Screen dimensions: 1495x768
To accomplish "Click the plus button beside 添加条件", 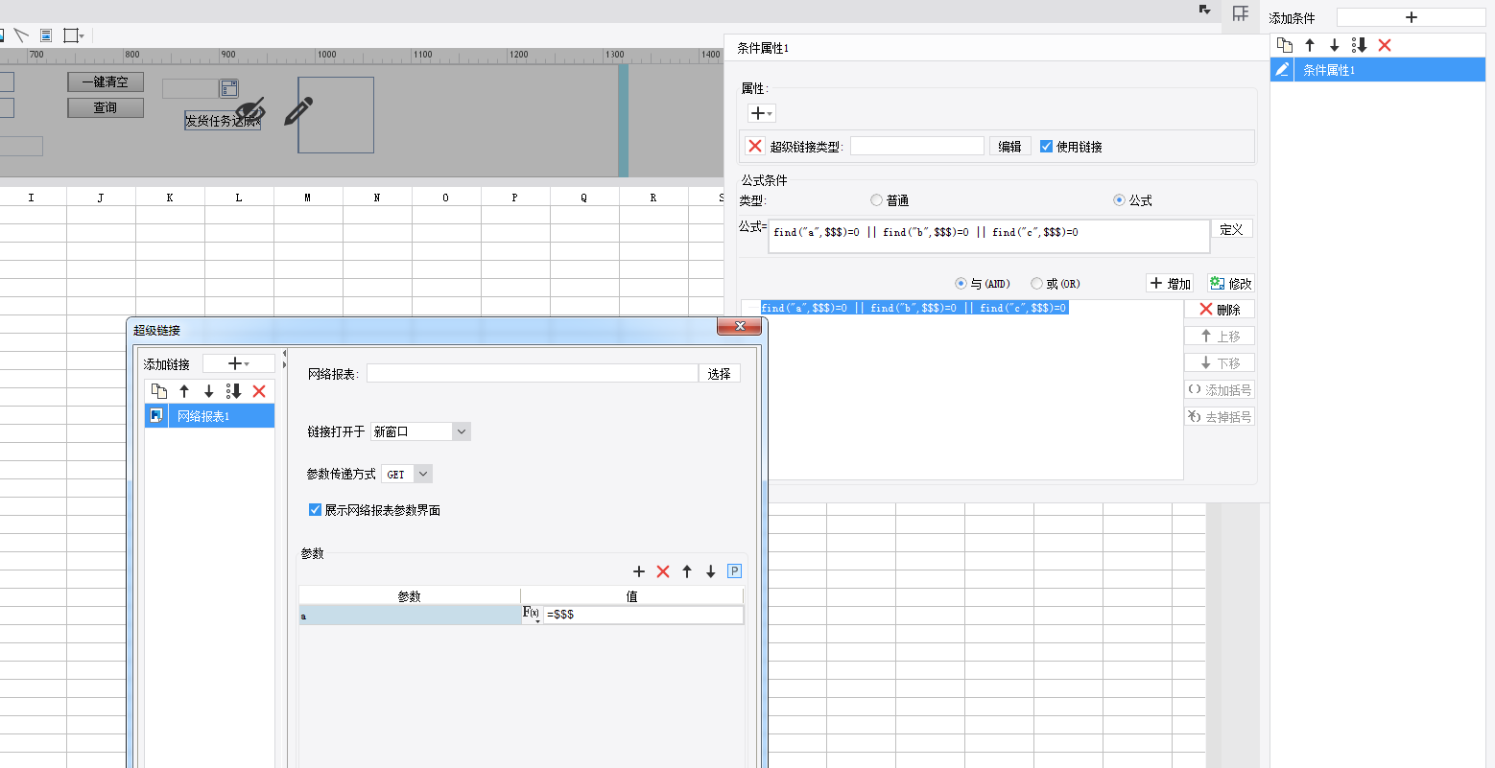I will pos(1410,17).
